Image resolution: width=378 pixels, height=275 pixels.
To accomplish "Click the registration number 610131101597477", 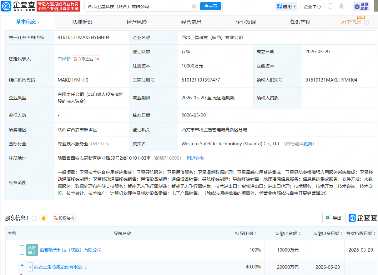I will (201, 80).
